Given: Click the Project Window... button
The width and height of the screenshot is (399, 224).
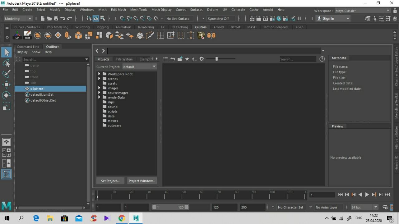Looking at the screenshot, I should [142, 181].
